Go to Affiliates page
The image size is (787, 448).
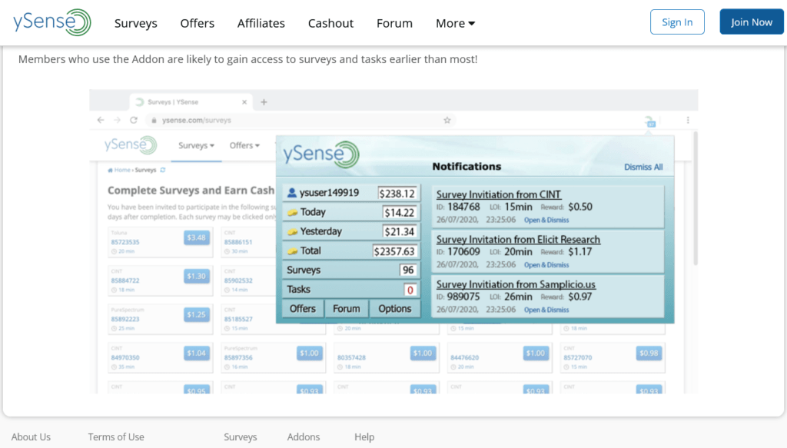(261, 23)
